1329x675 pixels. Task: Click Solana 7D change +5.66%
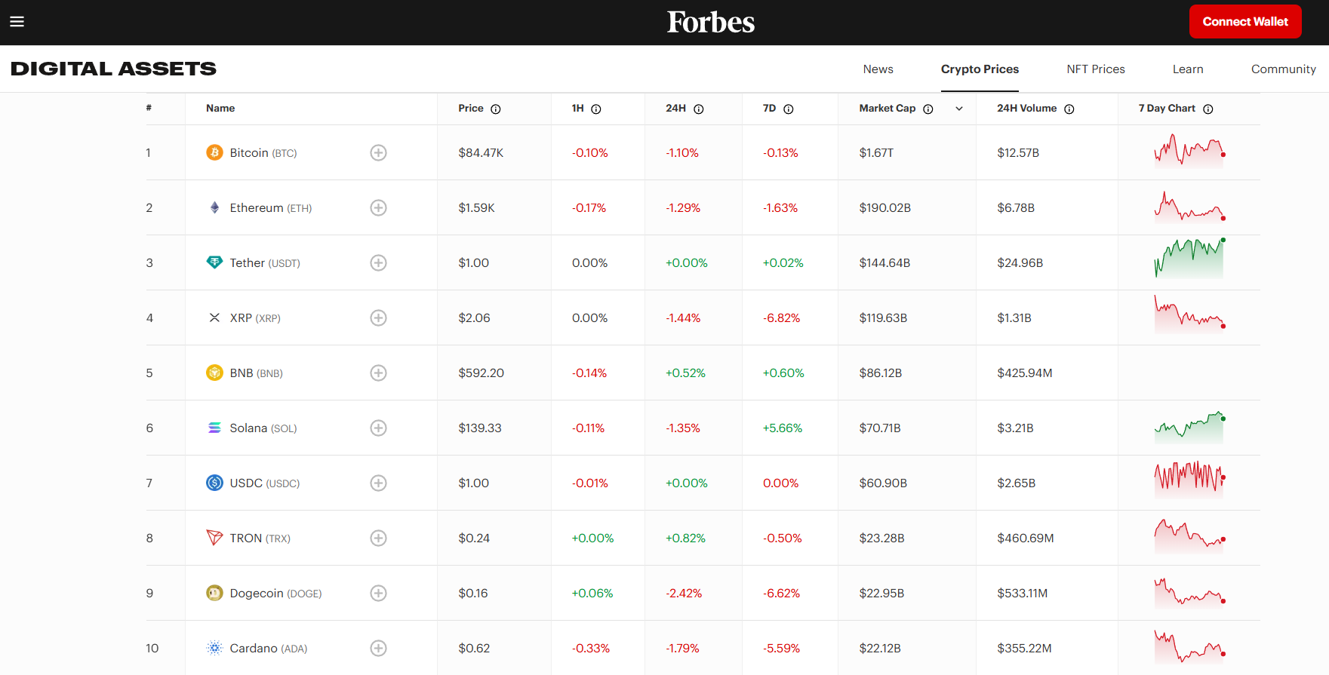point(783,428)
